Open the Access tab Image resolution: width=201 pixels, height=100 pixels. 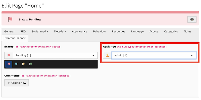[x=154, y=32]
